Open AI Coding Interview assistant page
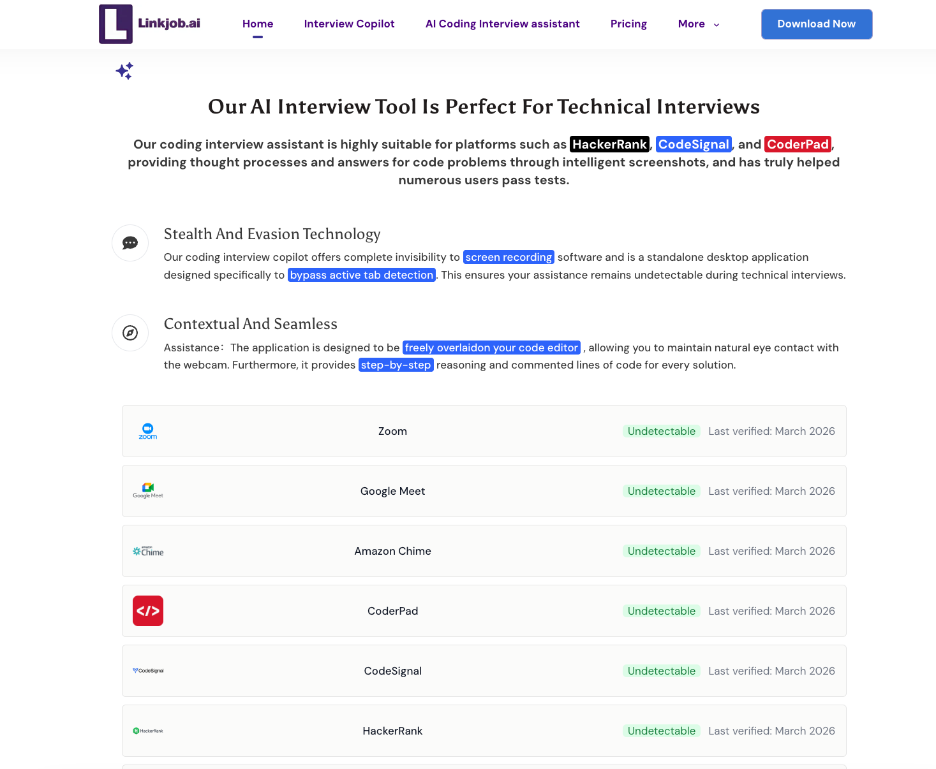This screenshot has width=936, height=769. [x=502, y=24]
